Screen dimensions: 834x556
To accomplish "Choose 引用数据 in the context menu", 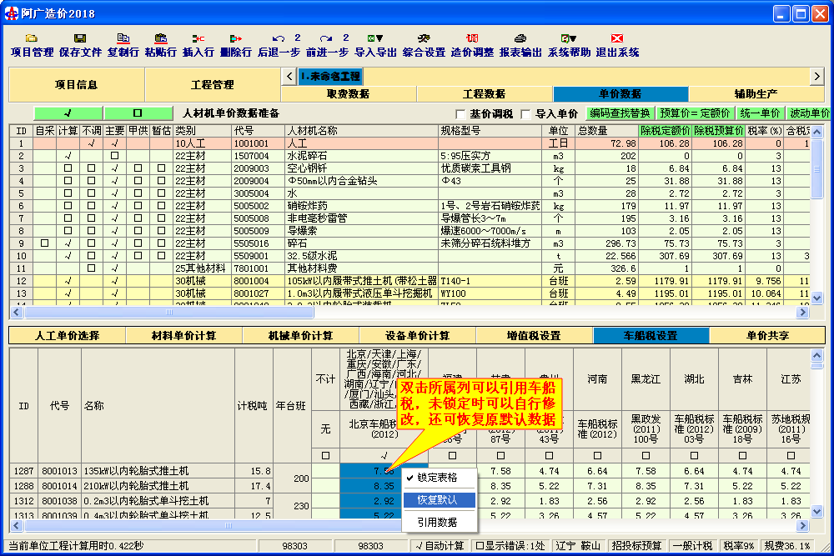I will pos(439,523).
